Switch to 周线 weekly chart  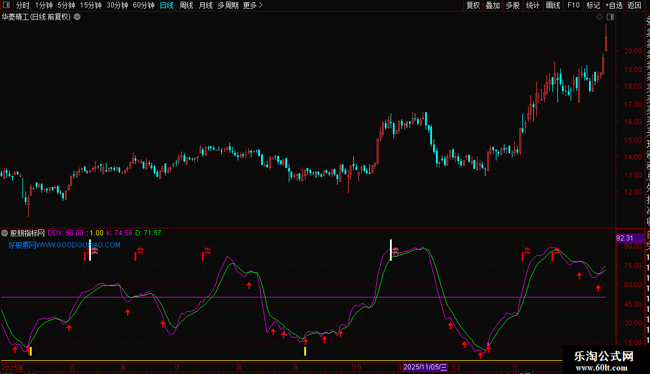point(186,5)
